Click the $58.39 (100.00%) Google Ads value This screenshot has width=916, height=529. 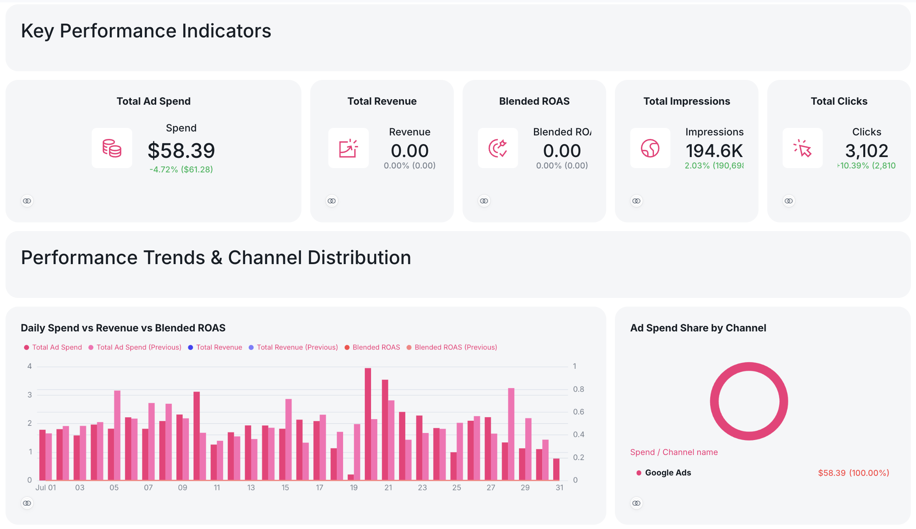pyautogui.click(x=854, y=473)
